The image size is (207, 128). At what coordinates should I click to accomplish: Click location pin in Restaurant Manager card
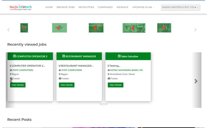(x=59, y=74)
